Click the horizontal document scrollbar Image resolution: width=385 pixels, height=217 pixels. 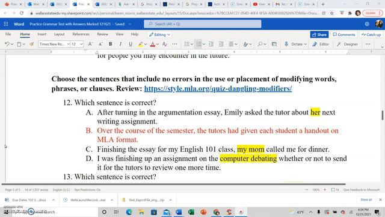click(x=173, y=184)
